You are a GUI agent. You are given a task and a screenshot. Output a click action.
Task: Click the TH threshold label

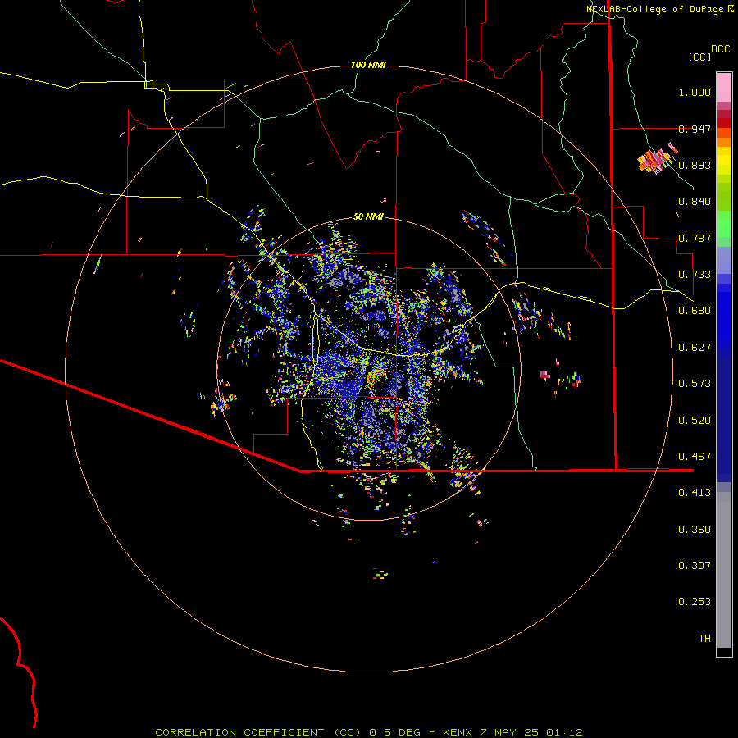[704, 639]
